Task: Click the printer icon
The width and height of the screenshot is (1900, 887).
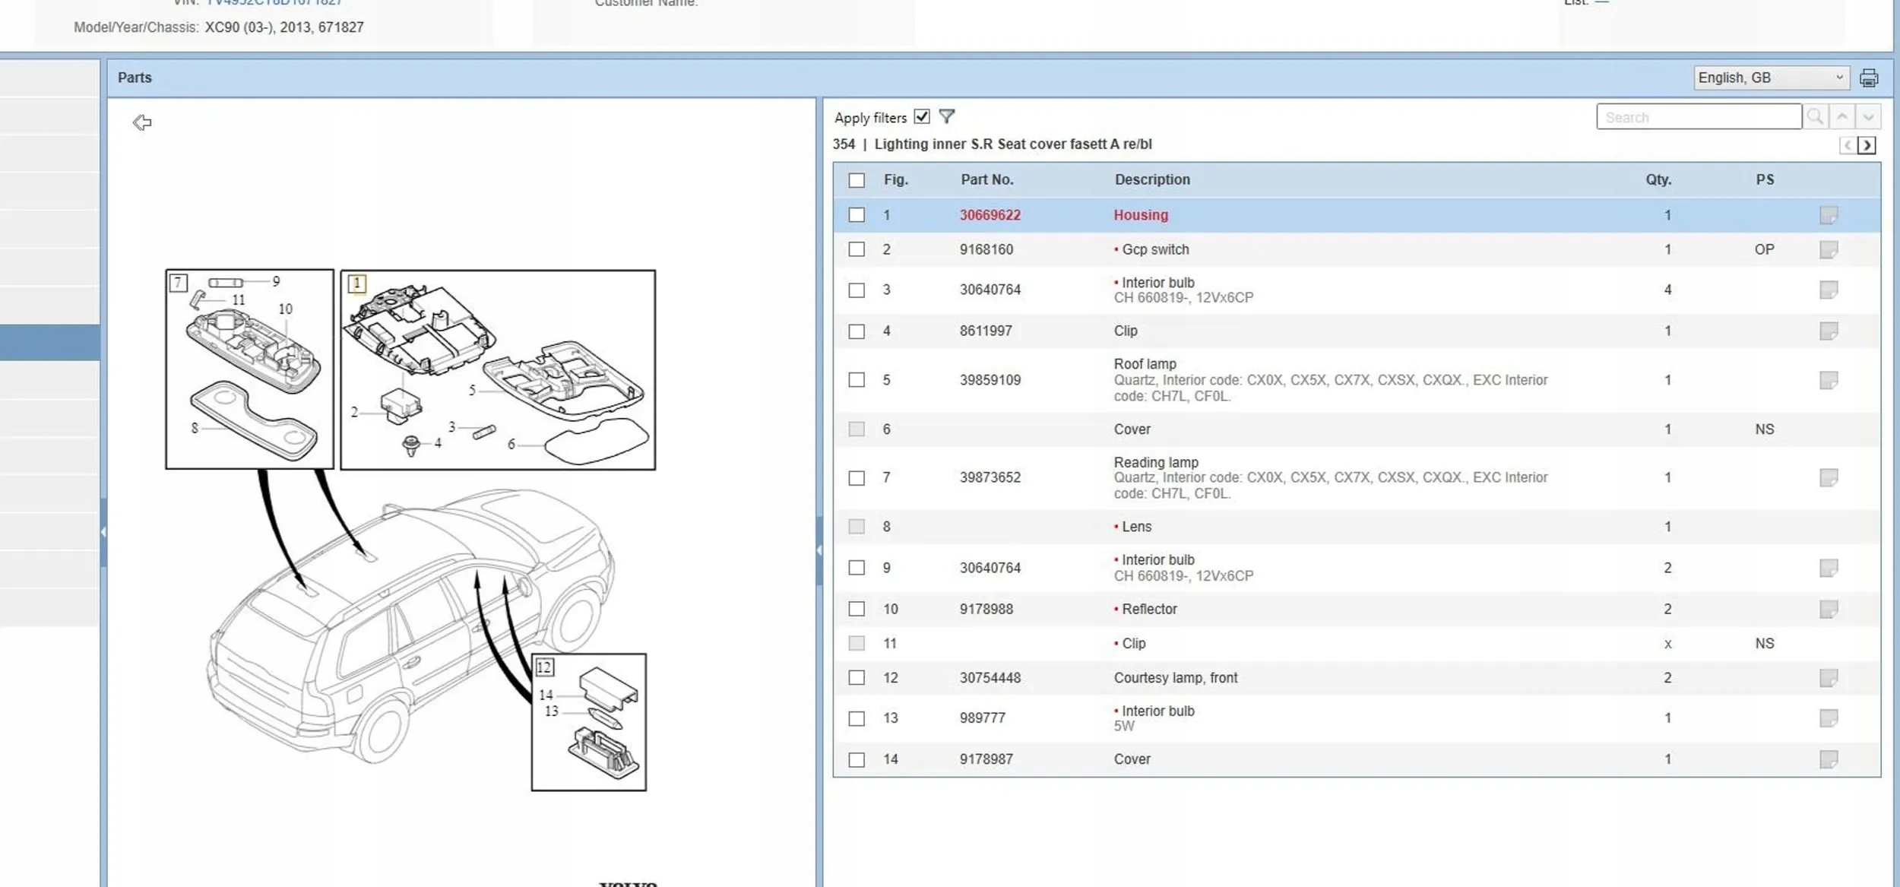Action: tap(1868, 78)
